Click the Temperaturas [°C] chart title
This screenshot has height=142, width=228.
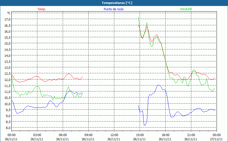click(x=117, y=3)
